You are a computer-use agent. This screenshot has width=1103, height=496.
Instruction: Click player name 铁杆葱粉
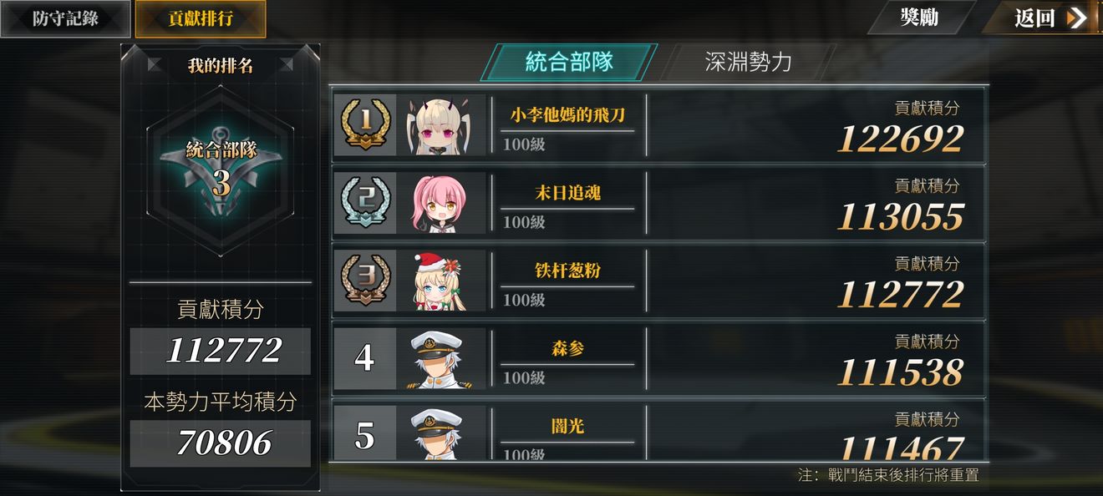point(567,271)
